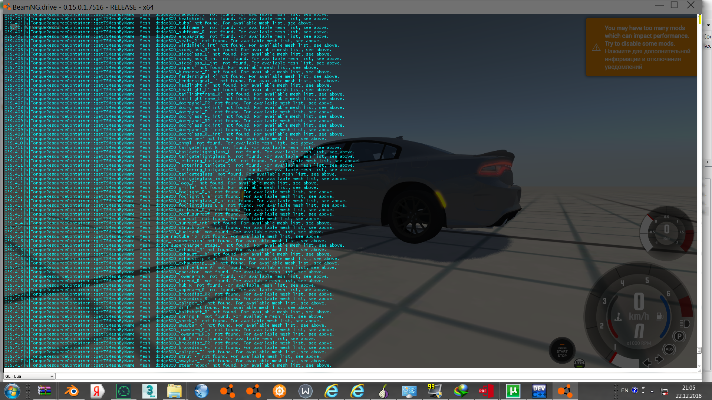The height and width of the screenshot is (400, 712).
Task: Open the Windows Start menu
Action: [x=12, y=391]
